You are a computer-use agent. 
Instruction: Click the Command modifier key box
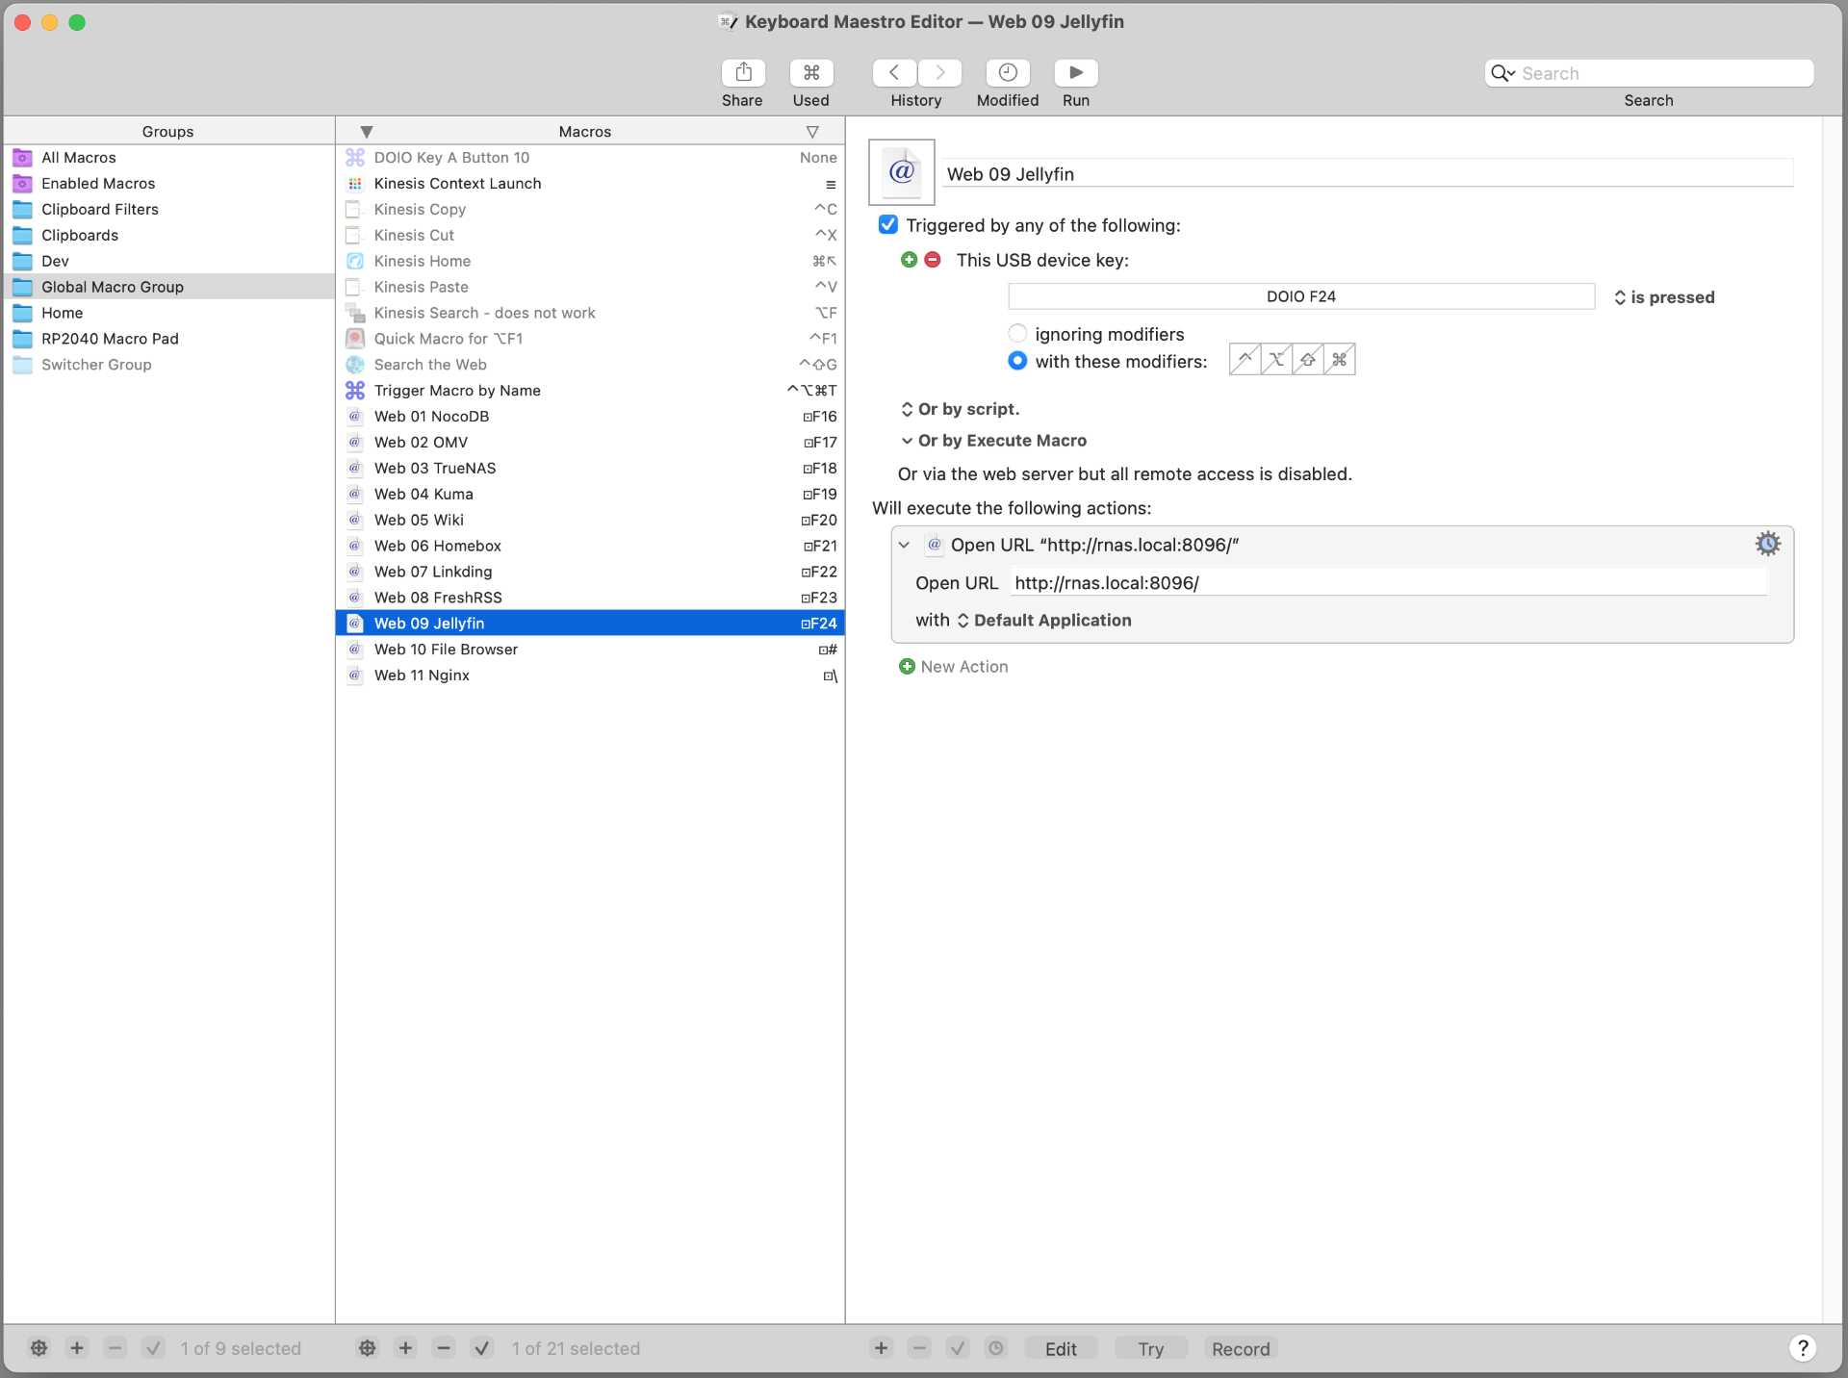1339,359
